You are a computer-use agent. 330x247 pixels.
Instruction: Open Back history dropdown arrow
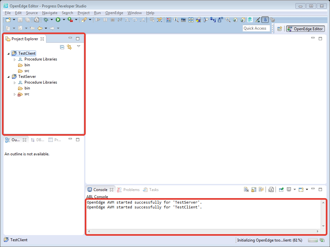coord(46,28)
